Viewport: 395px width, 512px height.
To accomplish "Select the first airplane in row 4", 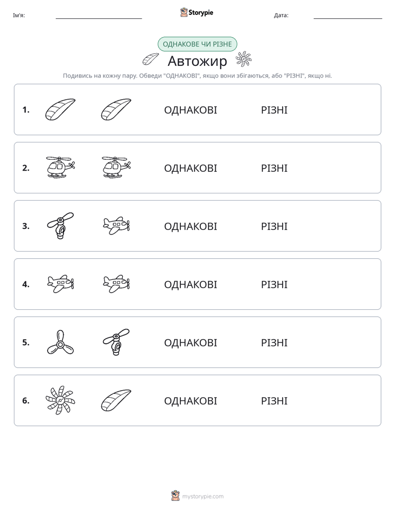I will click(x=61, y=284).
